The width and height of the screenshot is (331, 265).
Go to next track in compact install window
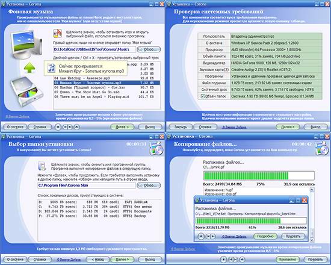coord(213,236)
